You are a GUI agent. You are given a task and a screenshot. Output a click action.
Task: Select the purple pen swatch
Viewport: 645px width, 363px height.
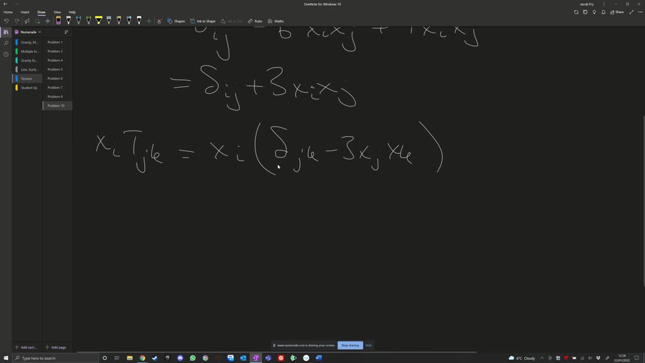(x=58, y=20)
